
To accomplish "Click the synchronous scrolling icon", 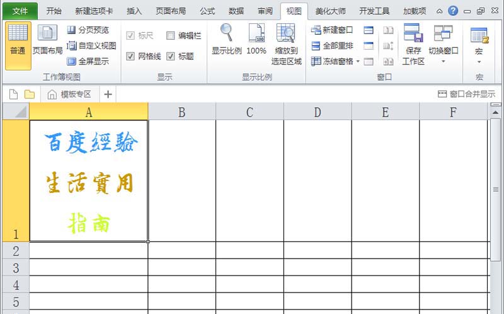I will (x=388, y=45).
